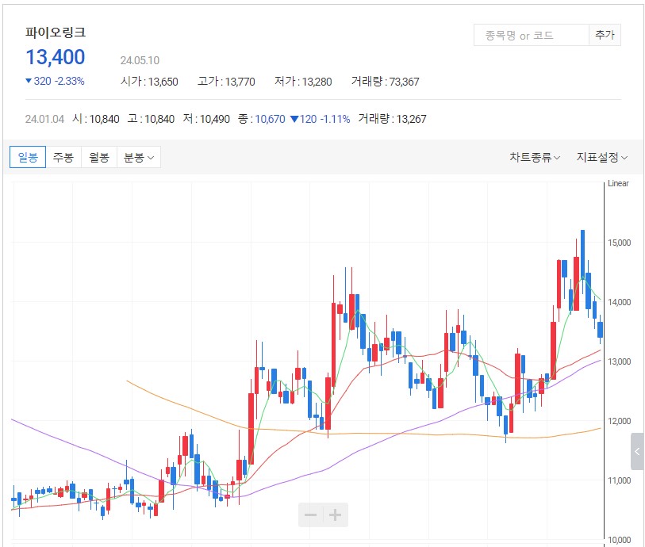Open the 지표설정 indicator settings dropdown
Screen dimensions: 645x547
601,157
